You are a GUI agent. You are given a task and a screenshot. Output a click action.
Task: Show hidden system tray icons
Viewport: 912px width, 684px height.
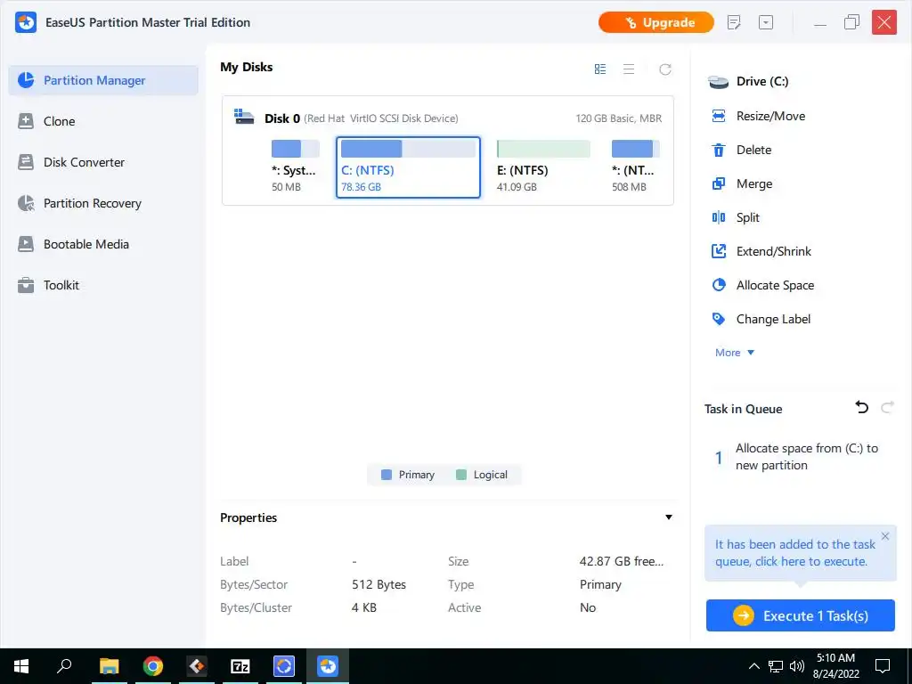pos(753,666)
